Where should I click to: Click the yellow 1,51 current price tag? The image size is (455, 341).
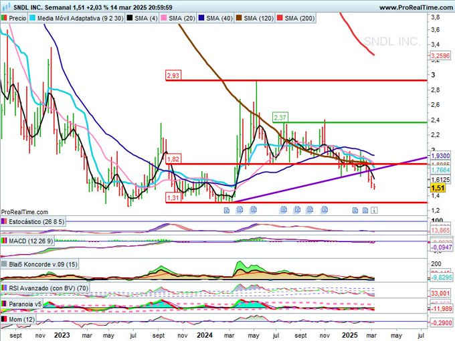(x=438, y=188)
